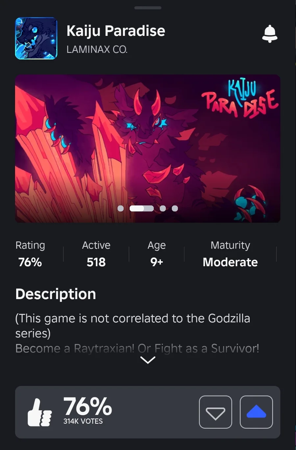Check the Age 9+ guideline

[157, 254]
